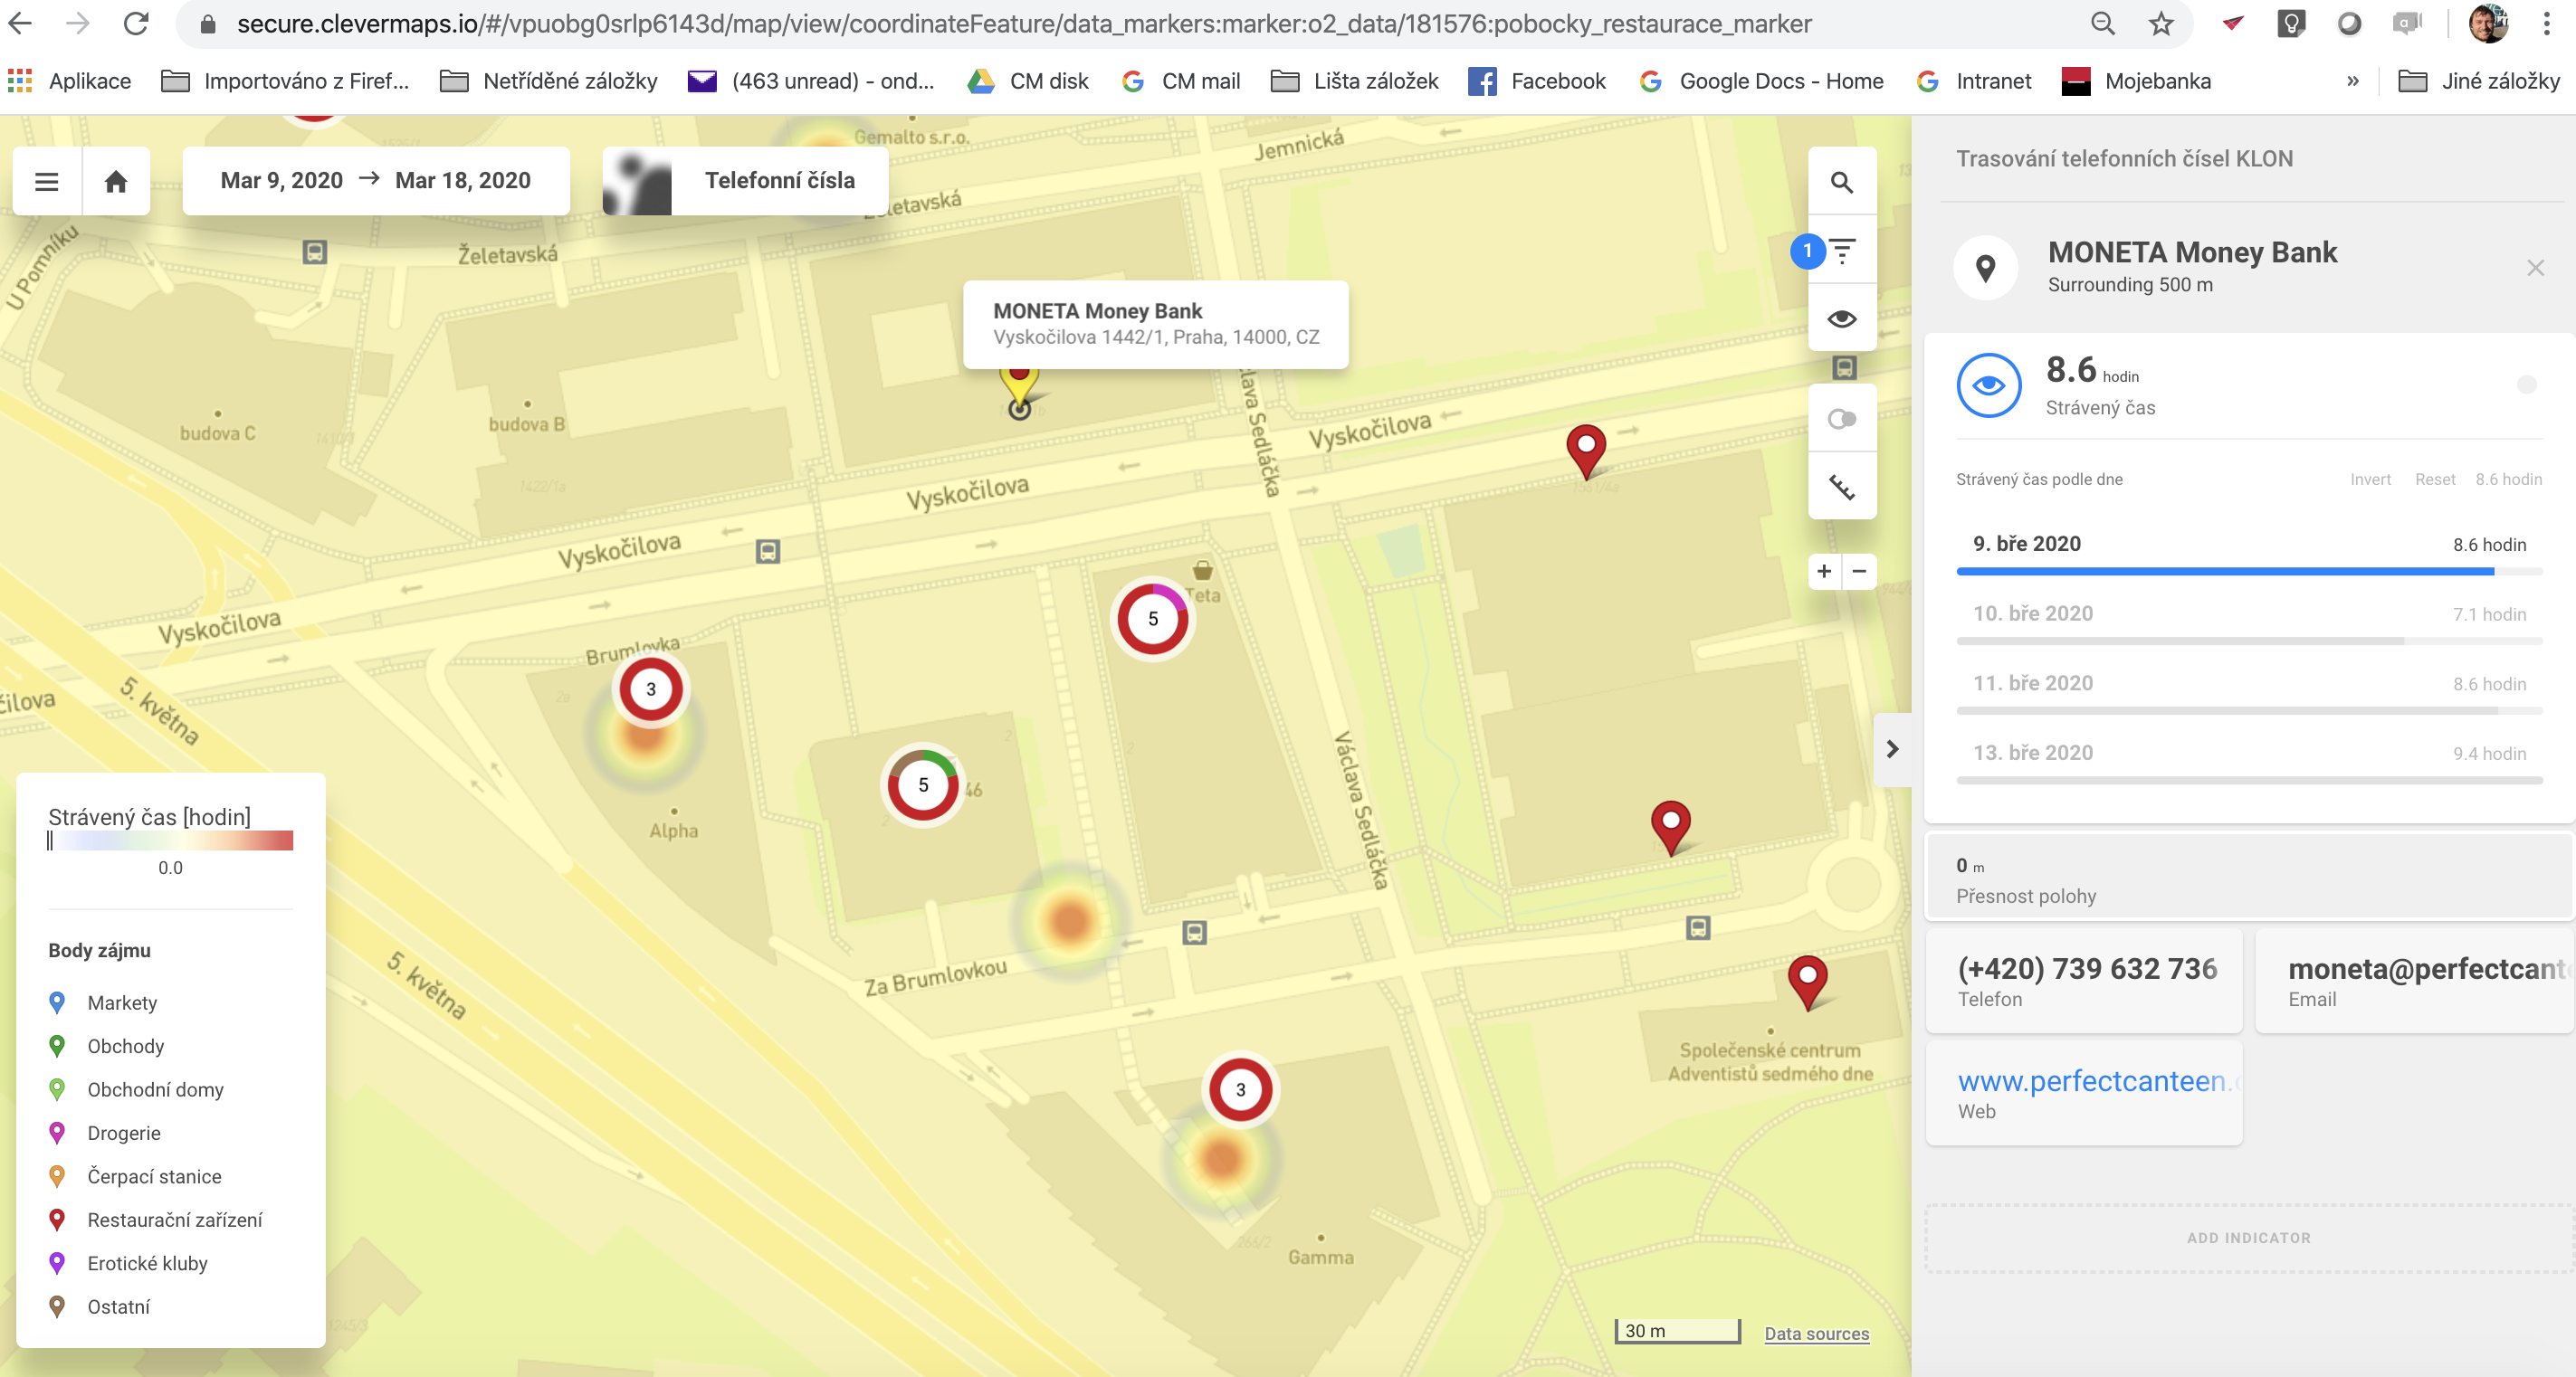
Task: Focus the browser address bar URL
Action: coord(1024,24)
